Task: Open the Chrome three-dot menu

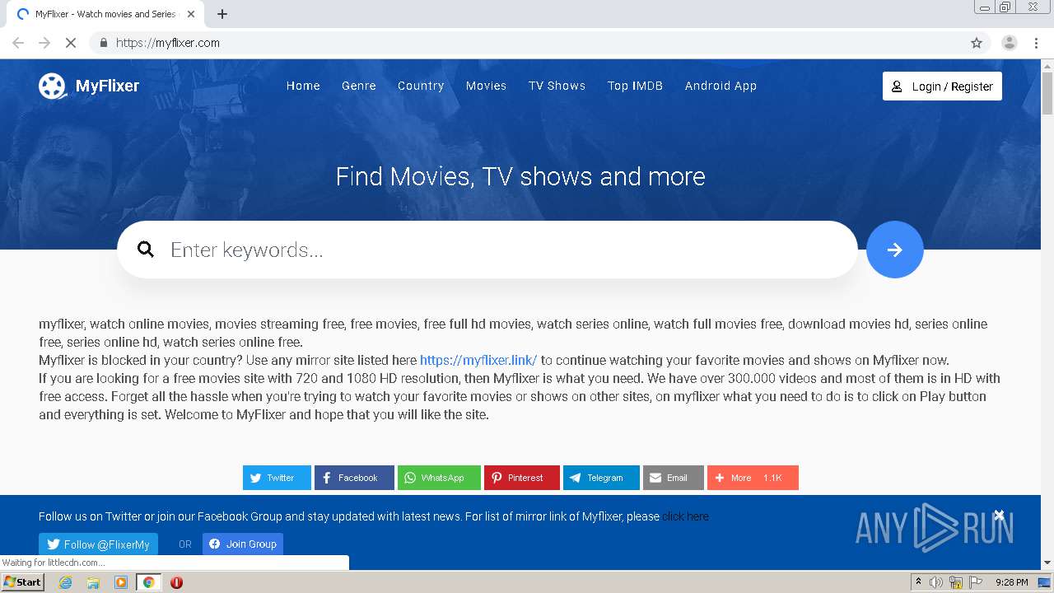Action: pyautogui.click(x=1037, y=43)
